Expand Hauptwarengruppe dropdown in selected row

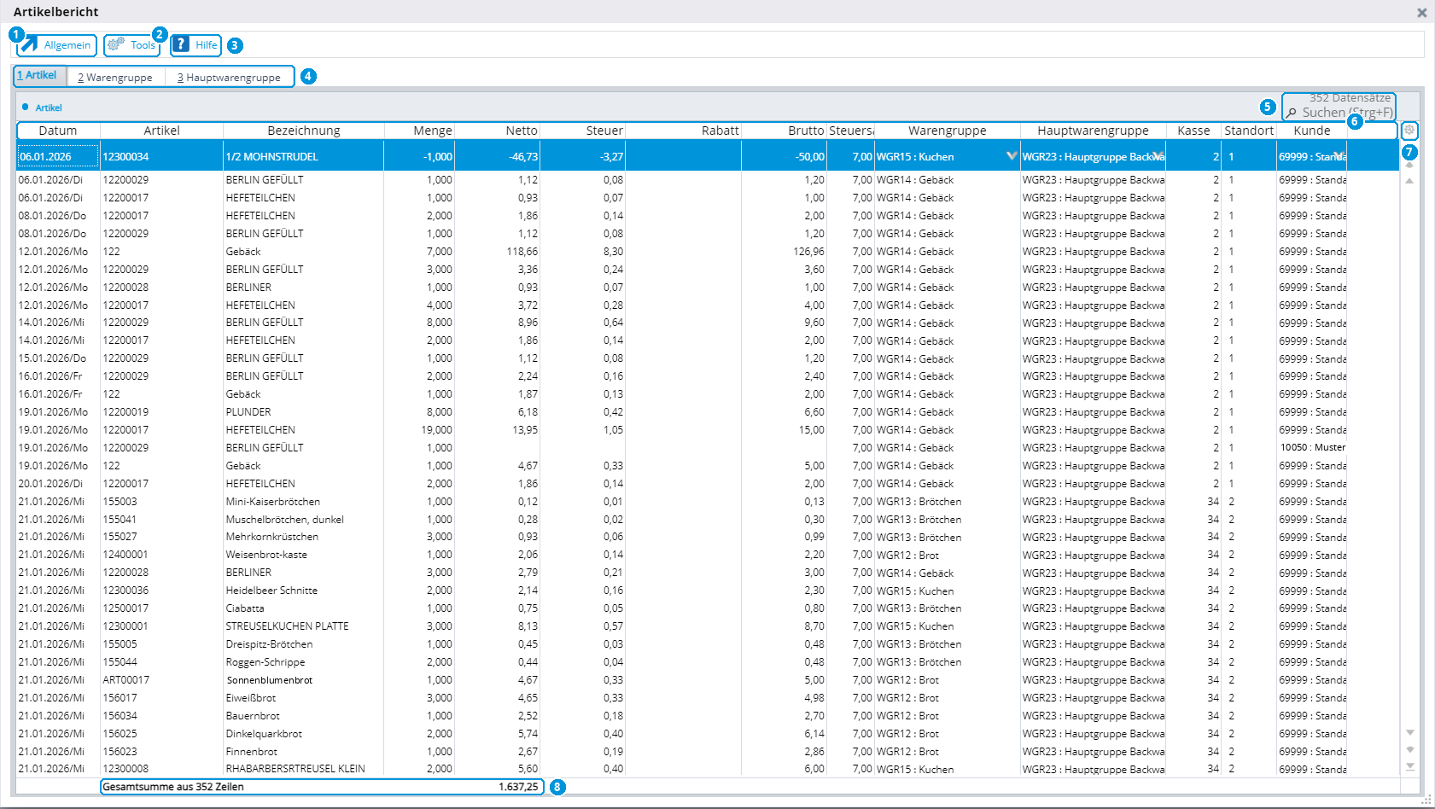tap(1158, 156)
